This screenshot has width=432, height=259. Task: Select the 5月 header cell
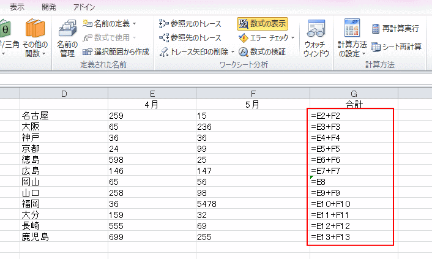[x=253, y=104]
